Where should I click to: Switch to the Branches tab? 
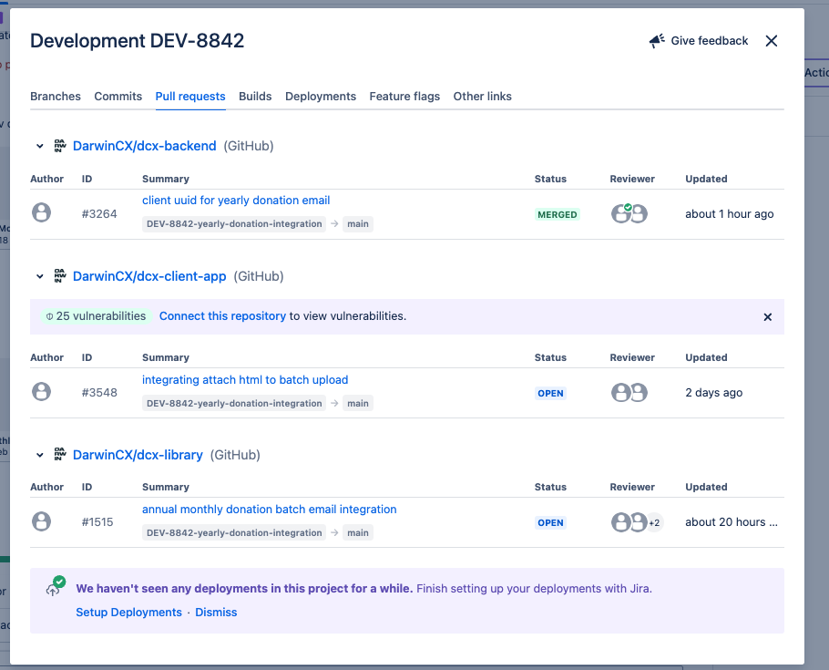point(56,97)
